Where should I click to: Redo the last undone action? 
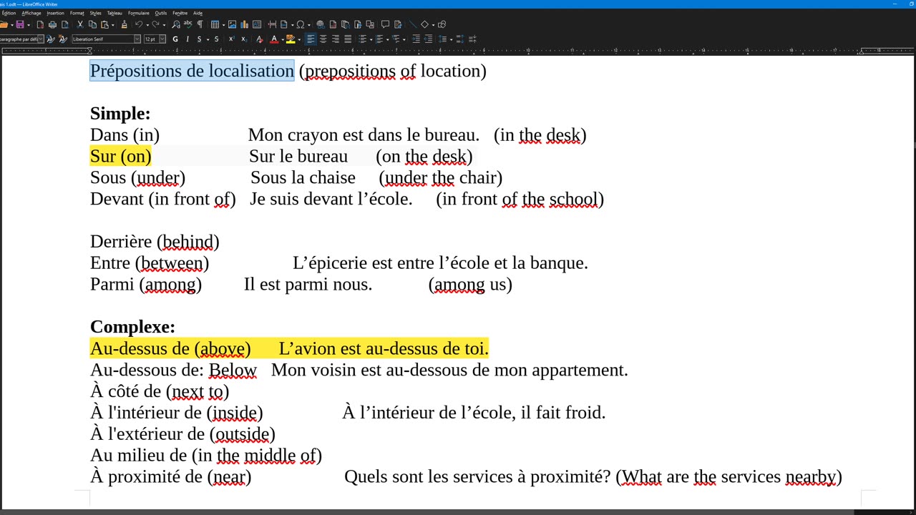(x=155, y=24)
